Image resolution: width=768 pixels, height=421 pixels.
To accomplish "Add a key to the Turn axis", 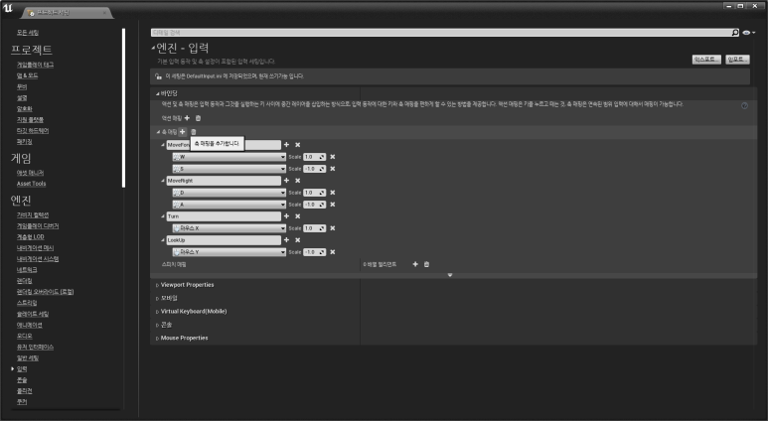I will point(286,216).
